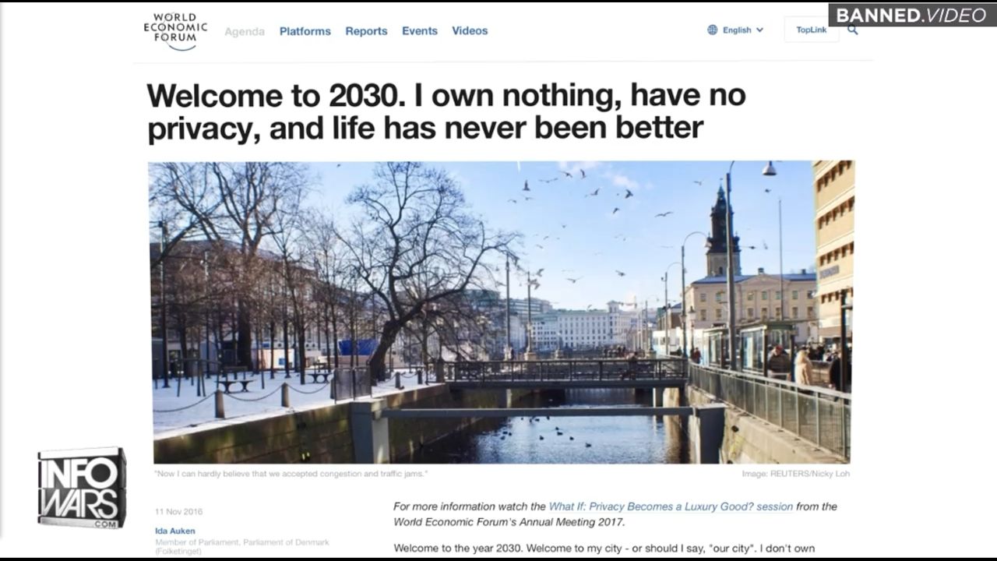Click the 'Welcome to 2030' headline

click(446, 111)
